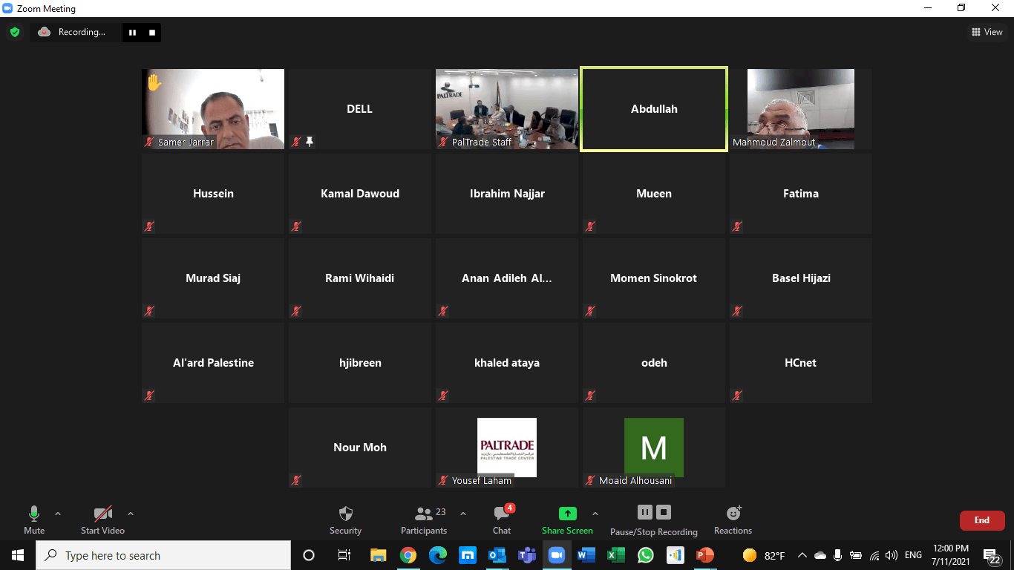Open the Reactions menu

click(x=733, y=514)
